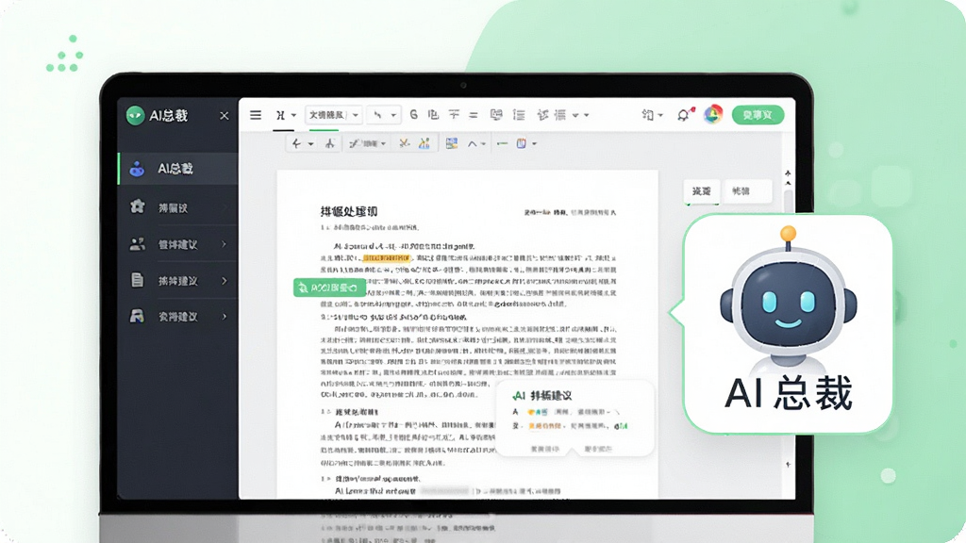This screenshot has height=543, width=966.
Task: Click the person-shaped icon in second toolbar
Action: 330,144
